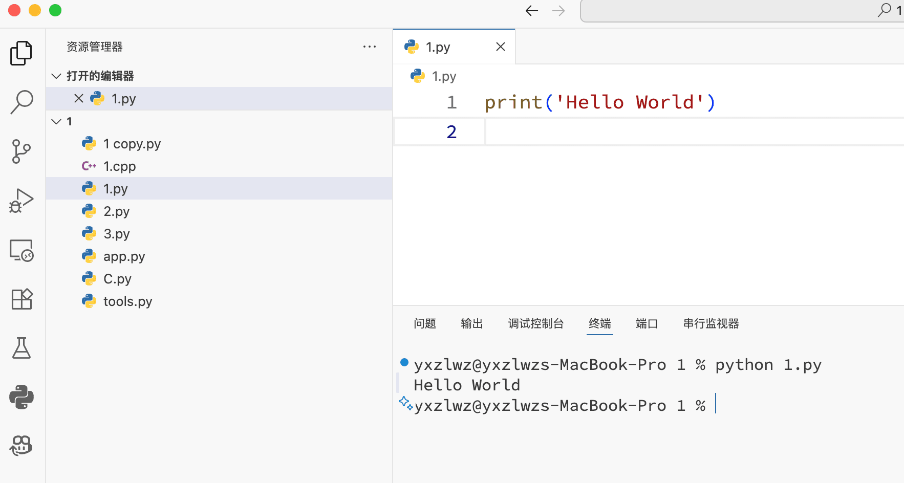This screenshot has height=483, width=904.
Task: Switch to the 输出 panel tab
Action: pyautogui.click(x=471, y=323)
